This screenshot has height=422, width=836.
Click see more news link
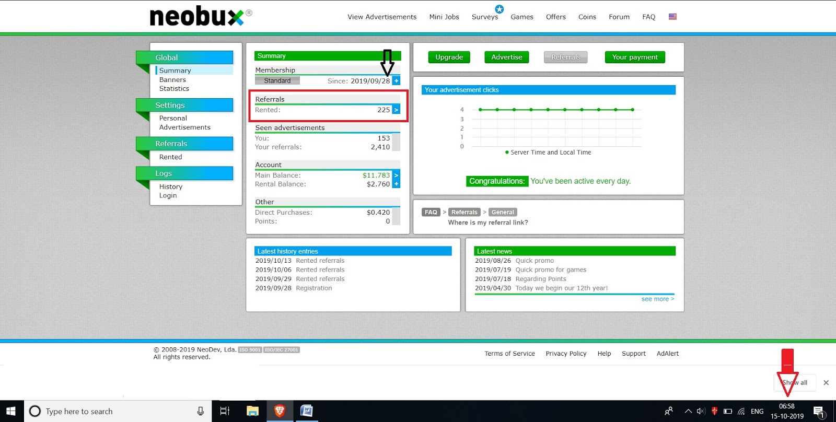click(658, 299)
